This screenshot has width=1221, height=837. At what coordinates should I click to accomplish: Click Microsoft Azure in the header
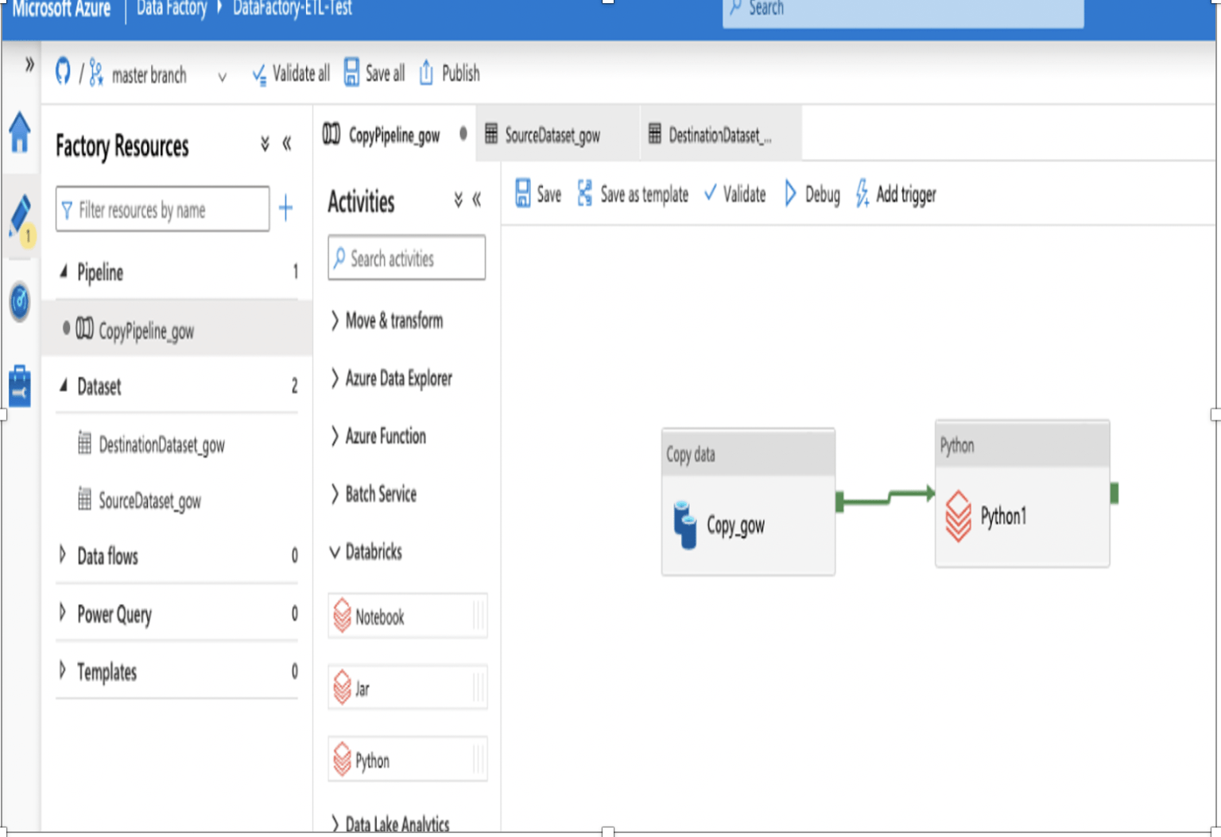[x=61, y=10]
